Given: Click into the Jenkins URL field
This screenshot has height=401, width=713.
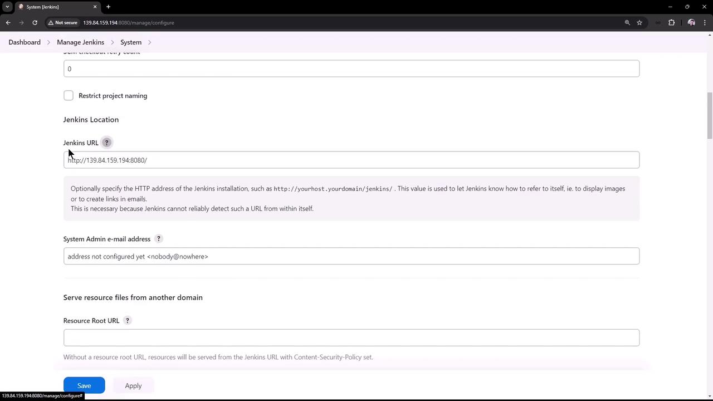Looking at the screenshot, I should 351,160.
